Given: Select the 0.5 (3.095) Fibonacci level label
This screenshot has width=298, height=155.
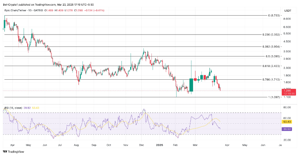Looking at the screenshot, I should pos(272,56).
